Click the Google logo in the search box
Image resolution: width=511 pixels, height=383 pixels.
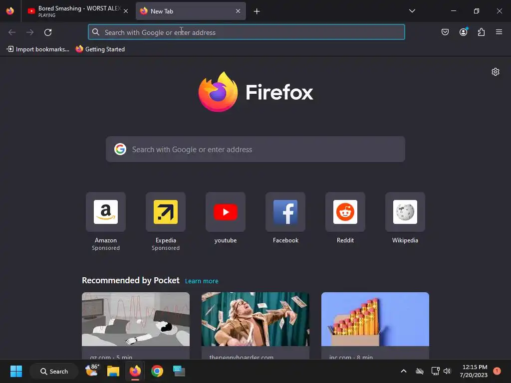pyautogui.click(x=120, y=149)
